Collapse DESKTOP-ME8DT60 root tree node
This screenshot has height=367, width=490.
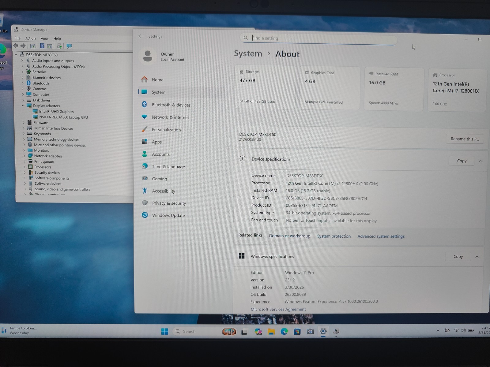16,55
